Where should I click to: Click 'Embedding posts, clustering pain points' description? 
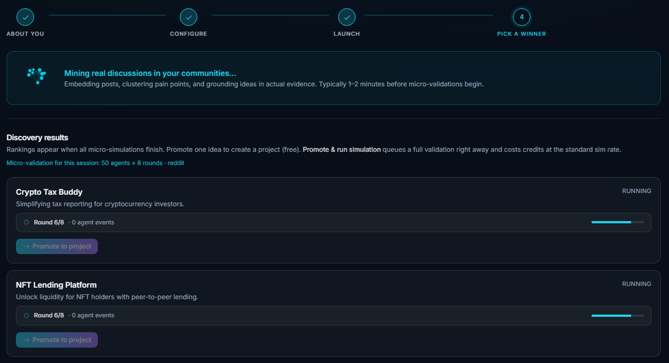[x=274, y=84]
